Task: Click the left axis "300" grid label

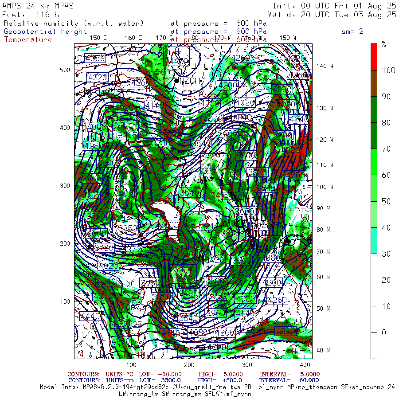Action: click(x=65, y=186)
